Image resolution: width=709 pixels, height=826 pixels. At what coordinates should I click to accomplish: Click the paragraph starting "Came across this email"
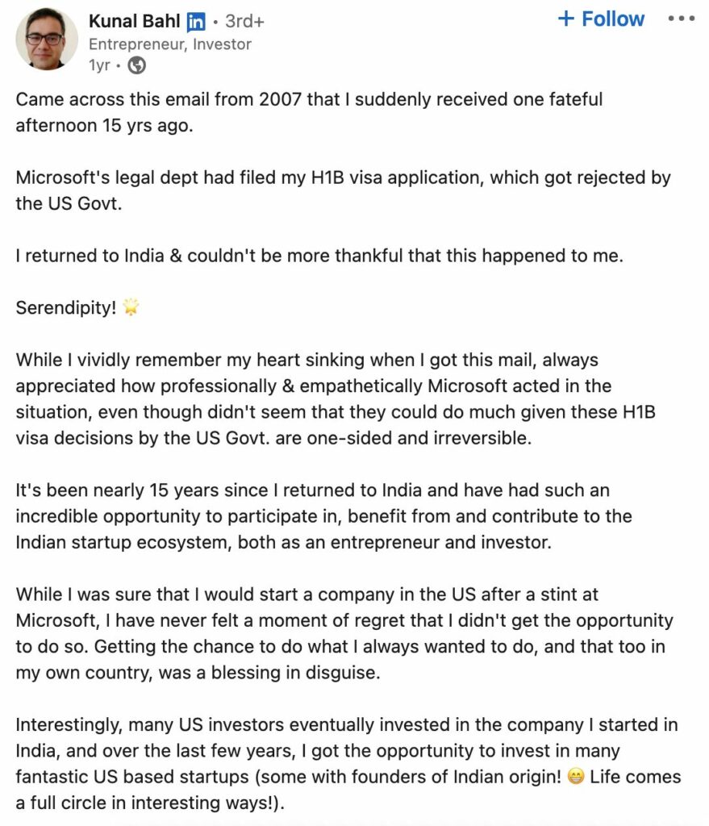pyautogui.click(x=309, y=113)
